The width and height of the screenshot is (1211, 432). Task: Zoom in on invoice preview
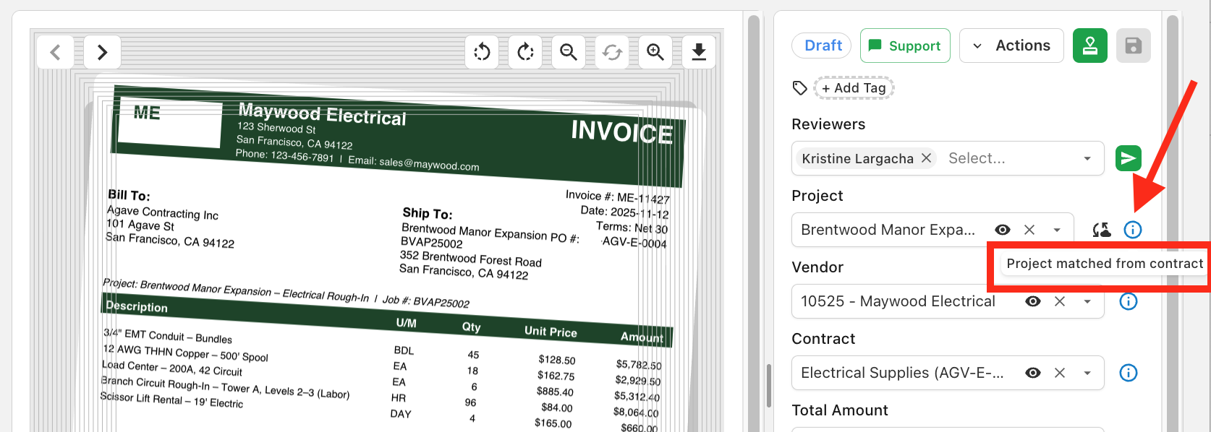click(655, 52)
